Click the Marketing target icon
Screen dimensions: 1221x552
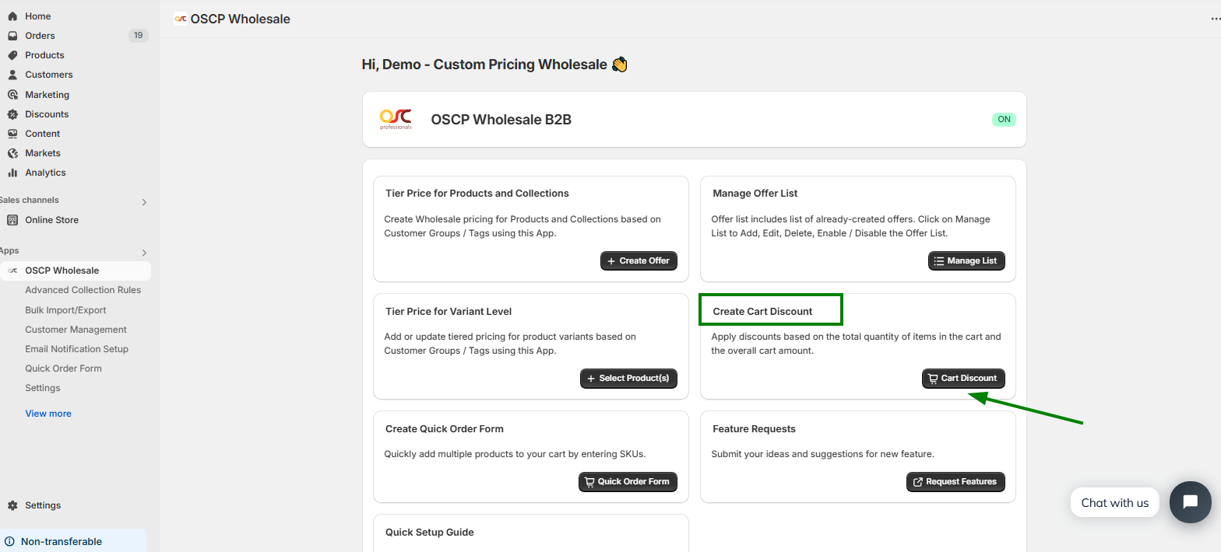click(x=12, y=95)
